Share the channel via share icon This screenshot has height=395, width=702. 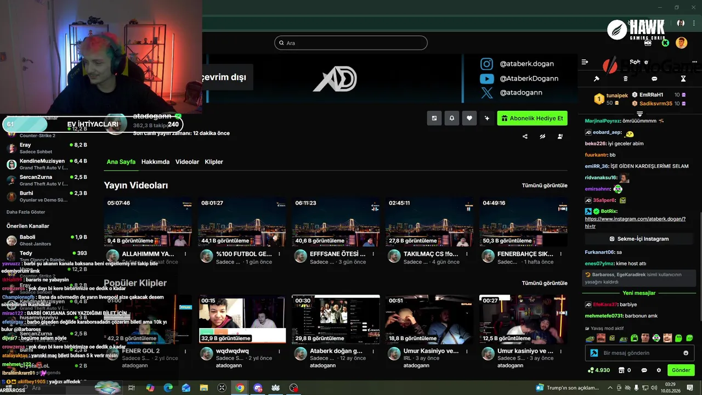pyautogui.click(x=525, y=137)
